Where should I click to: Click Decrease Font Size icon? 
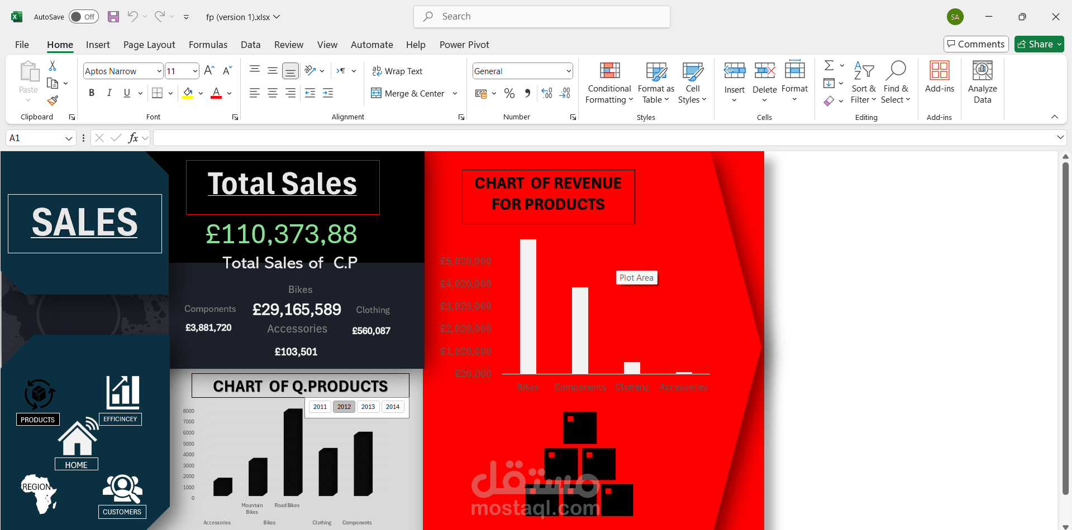coord(227,71)
